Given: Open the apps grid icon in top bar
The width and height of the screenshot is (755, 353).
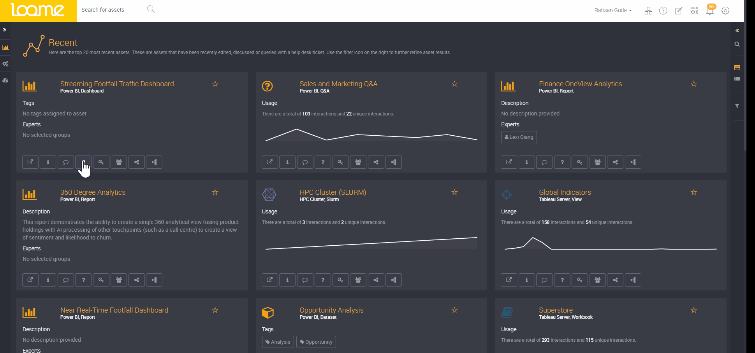Looking at the screenshot, I should pyautogui.click(x=694, y=11).
